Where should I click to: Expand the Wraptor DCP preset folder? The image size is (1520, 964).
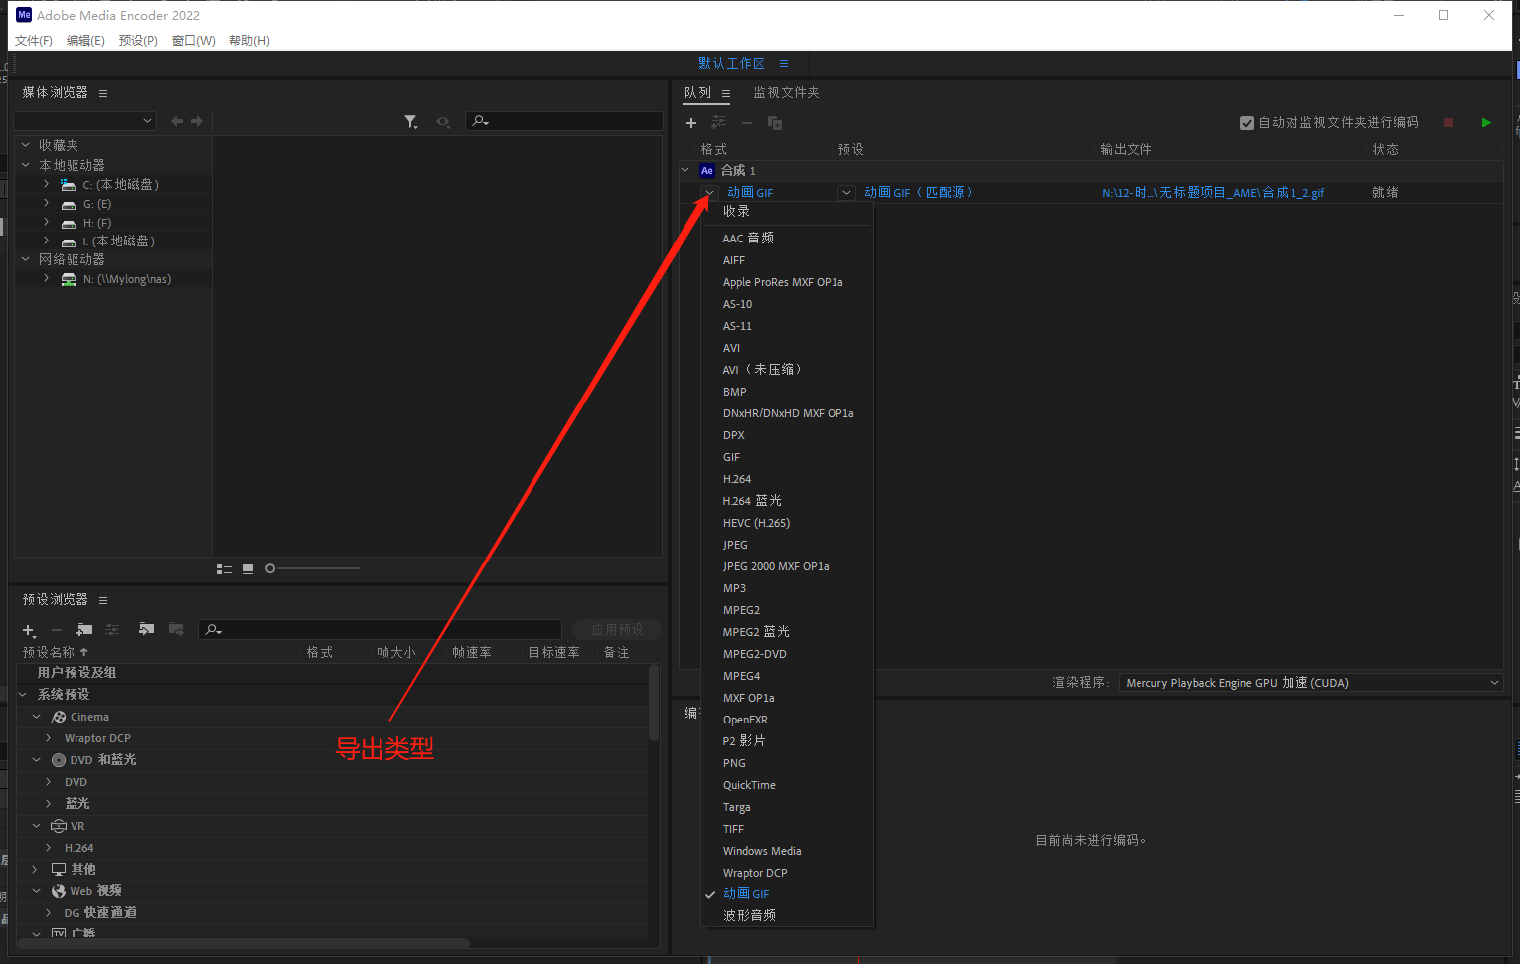(48, 737)
